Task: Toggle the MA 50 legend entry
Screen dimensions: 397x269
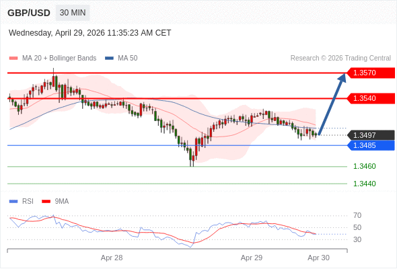Action: pyautogui.click(x=121, y=59)
